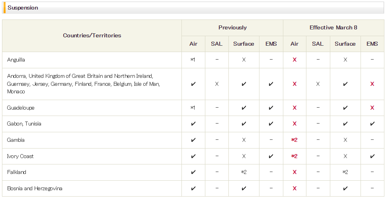Viewport: 386px width, 199px height.
Task: Click the red X in Bosnia and Herzegovina's row
Action: point(294,189)
